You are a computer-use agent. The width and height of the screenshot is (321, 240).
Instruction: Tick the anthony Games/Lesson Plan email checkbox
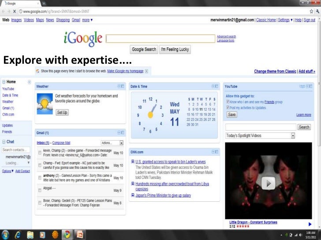click(x=40, y=178)
